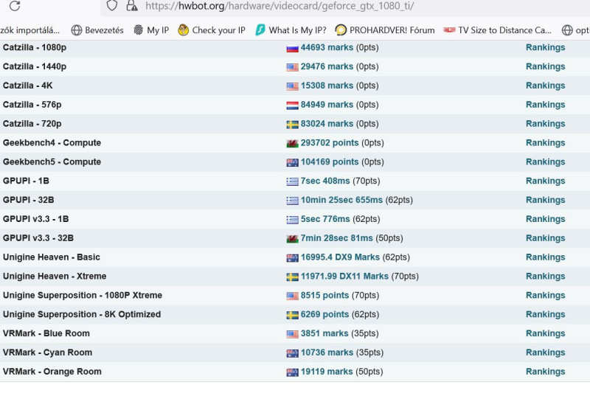The image size is (590, 396).
Task: Click the Welsh flag next to 293702 points
Action: pyautogui.click(x=292, y=144)
